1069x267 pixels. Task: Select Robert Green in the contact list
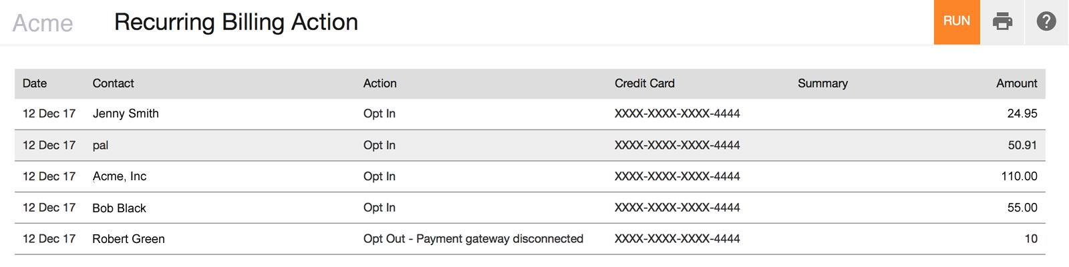[128, 239]
